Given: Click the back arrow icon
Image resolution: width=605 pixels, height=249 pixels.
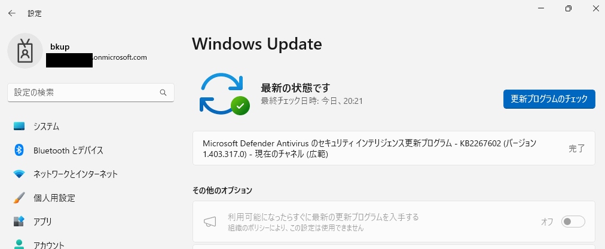Looking at the screenshot, I should 12,13.
